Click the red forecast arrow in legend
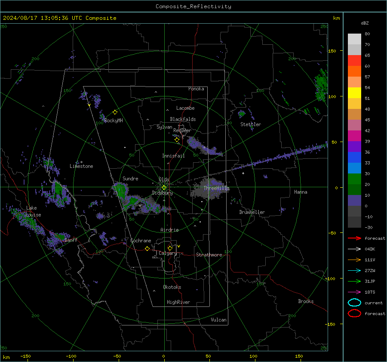The width and height of the screenshot is (387, 362). pos(354,238)
